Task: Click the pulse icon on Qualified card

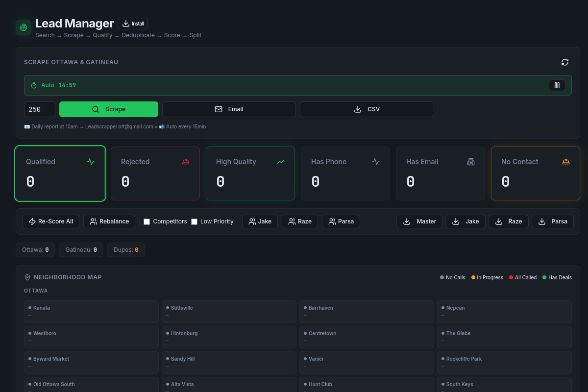Action: [91, 162]
